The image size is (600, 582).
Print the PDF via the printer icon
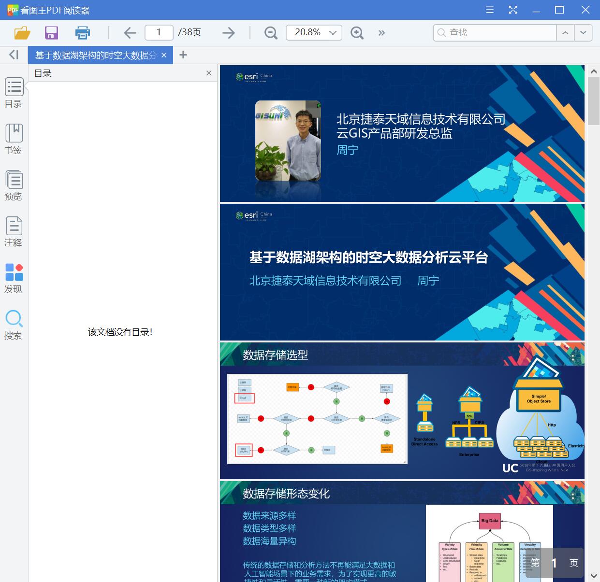coord(82,32)
